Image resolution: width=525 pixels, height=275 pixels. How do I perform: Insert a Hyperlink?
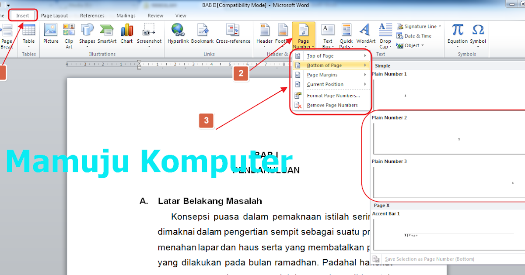(x=178, y=34)
